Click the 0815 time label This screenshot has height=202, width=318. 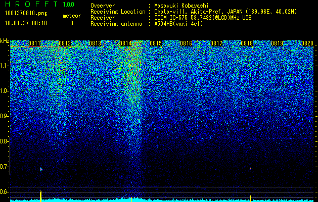pyautogui.click(x=156, y=43)
